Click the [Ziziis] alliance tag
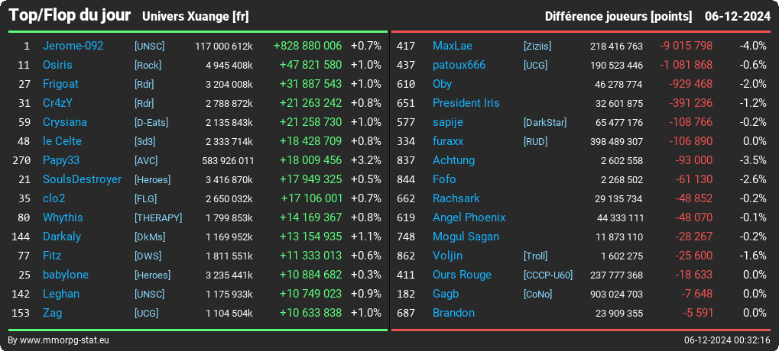 537,46
